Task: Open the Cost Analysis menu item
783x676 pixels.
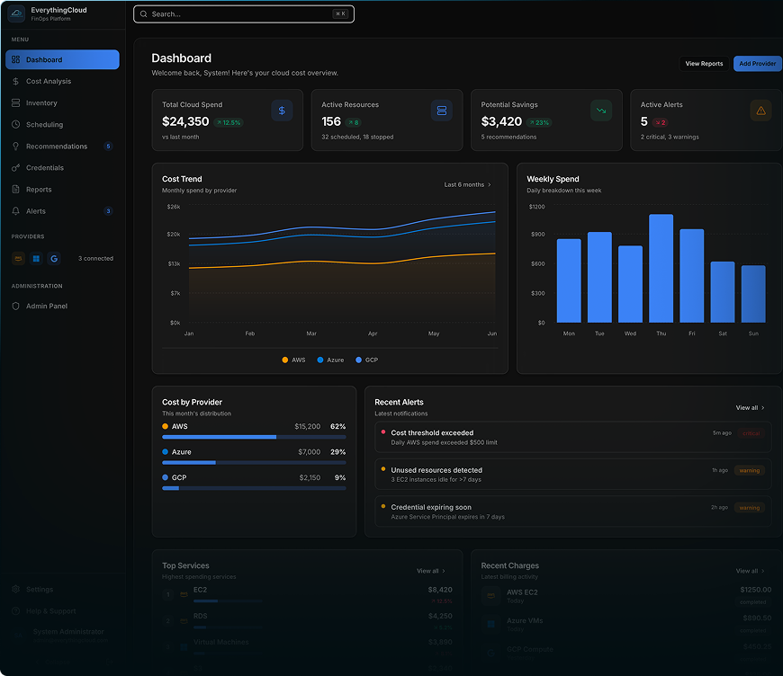Action: tap(49, 82)
